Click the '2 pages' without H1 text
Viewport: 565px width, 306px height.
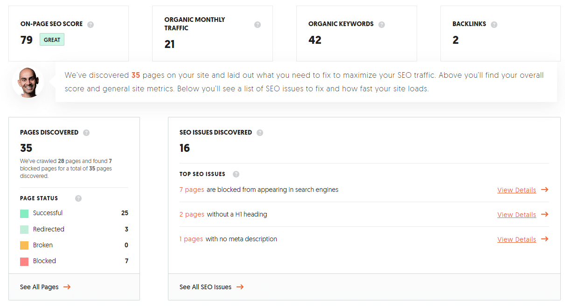click(x=192, y=214)
